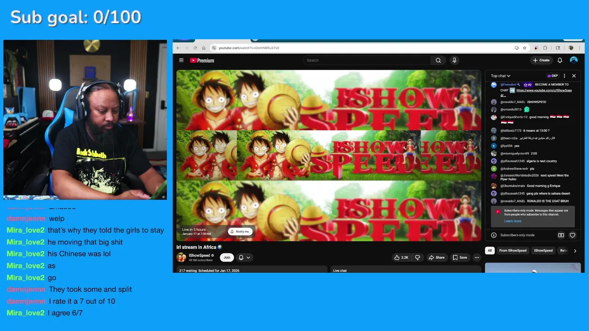
Task: Like the video (2.2K thumbs up)
Action: click(x=401, y=257)
